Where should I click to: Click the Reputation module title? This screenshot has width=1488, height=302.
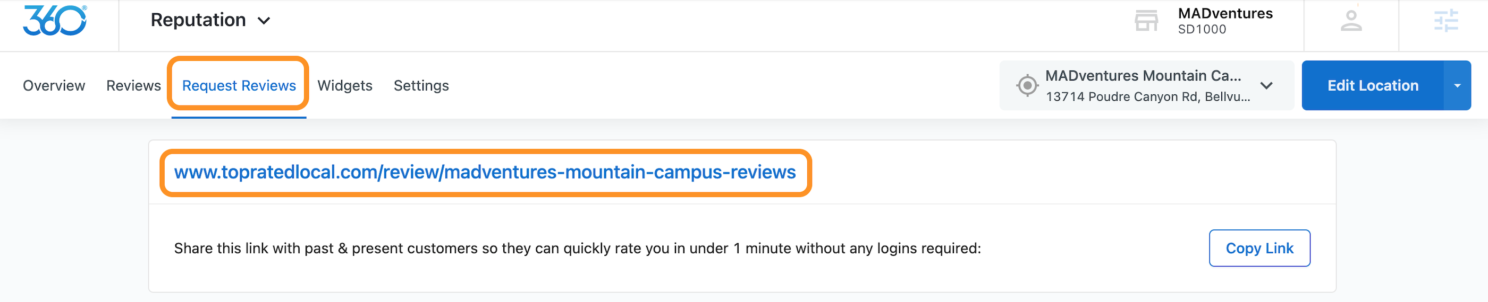coord(198,20)
